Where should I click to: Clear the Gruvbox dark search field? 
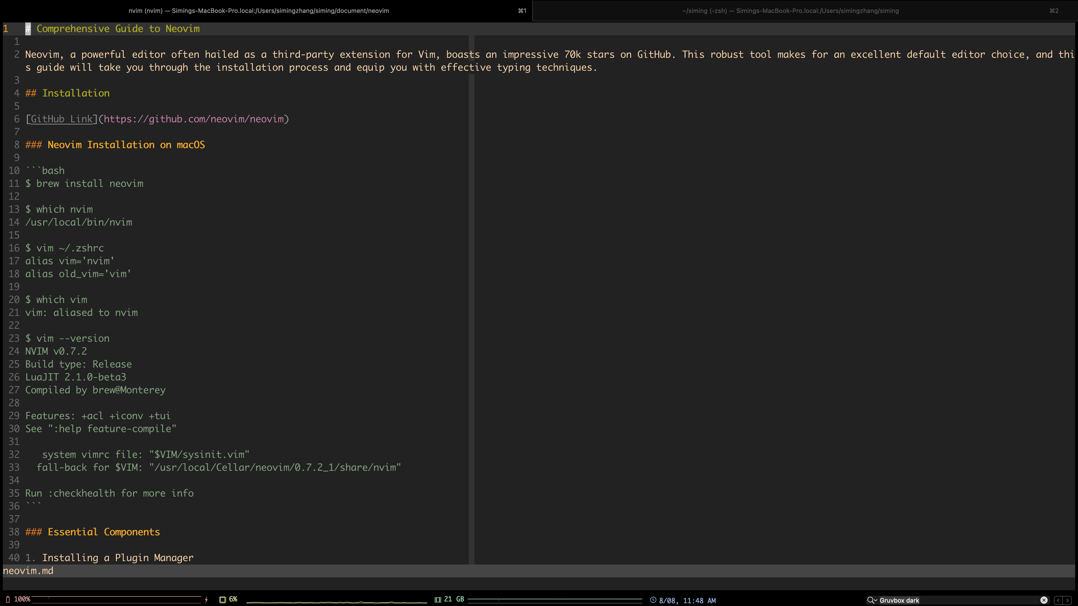(1044, 601)
